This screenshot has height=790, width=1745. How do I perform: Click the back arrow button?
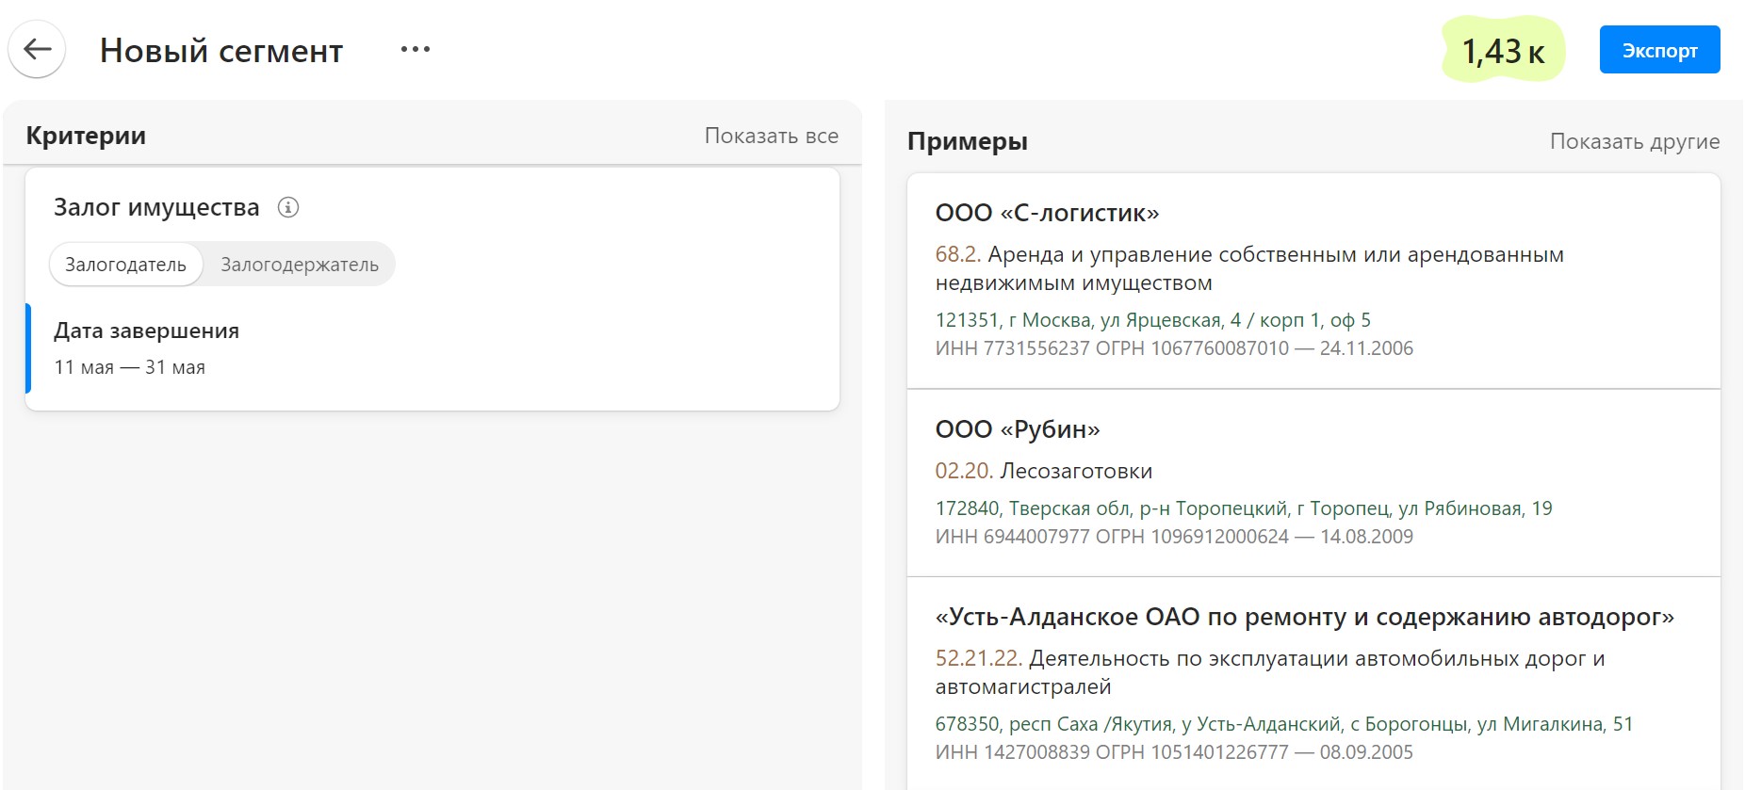point(37,50)
